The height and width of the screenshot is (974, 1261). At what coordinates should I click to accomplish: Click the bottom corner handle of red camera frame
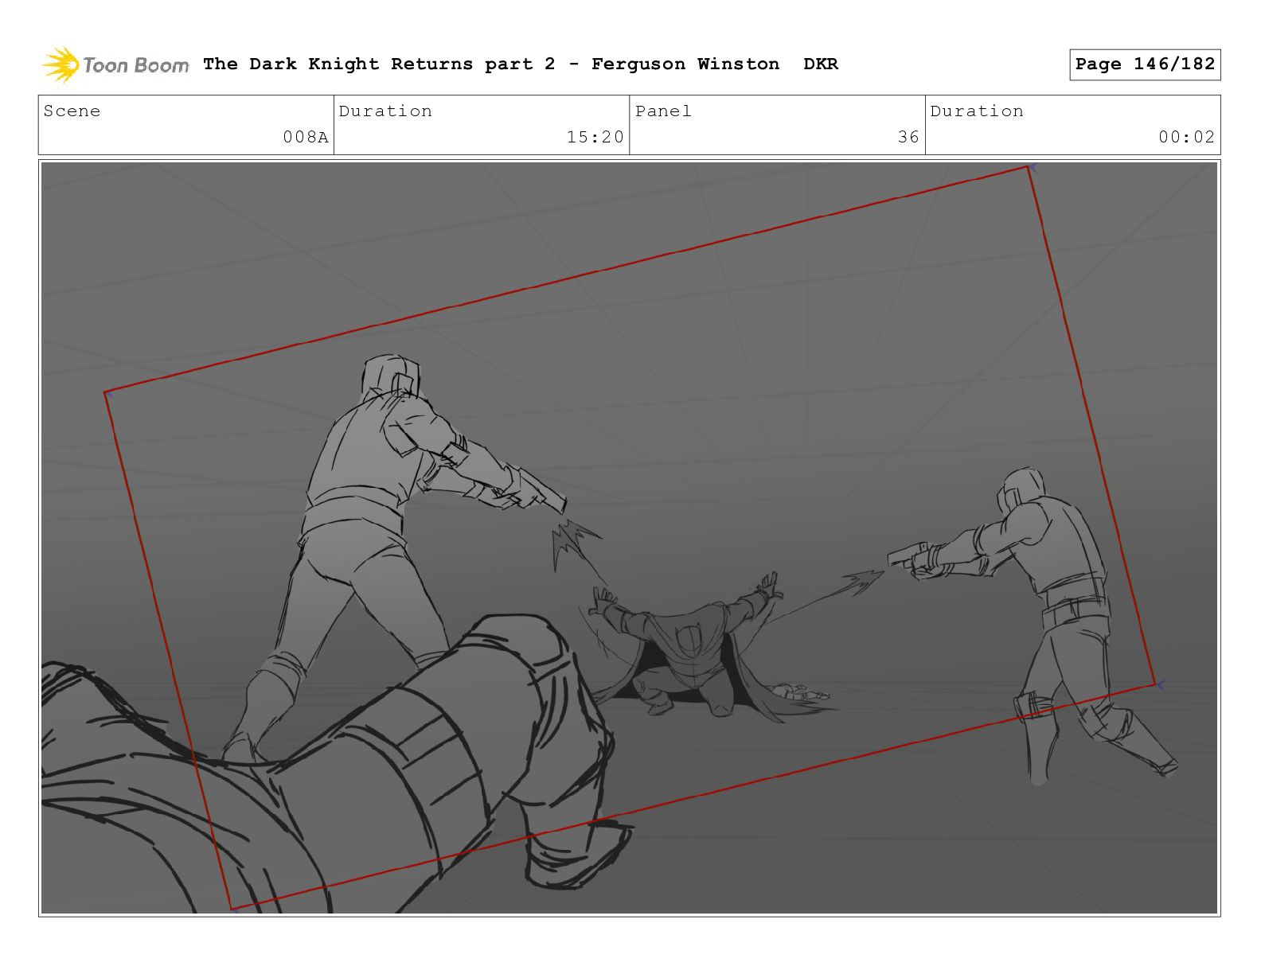coord(232,908)
